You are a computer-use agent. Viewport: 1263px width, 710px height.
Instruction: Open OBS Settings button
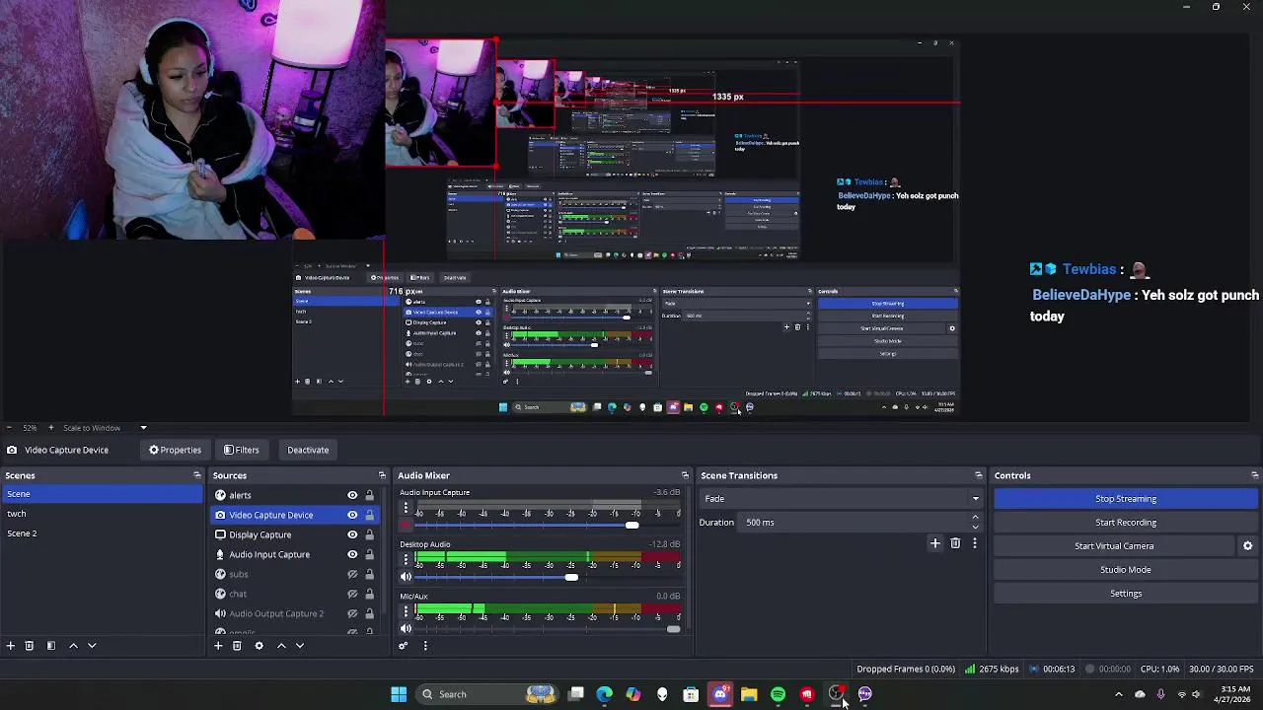tap(1126, 594)
